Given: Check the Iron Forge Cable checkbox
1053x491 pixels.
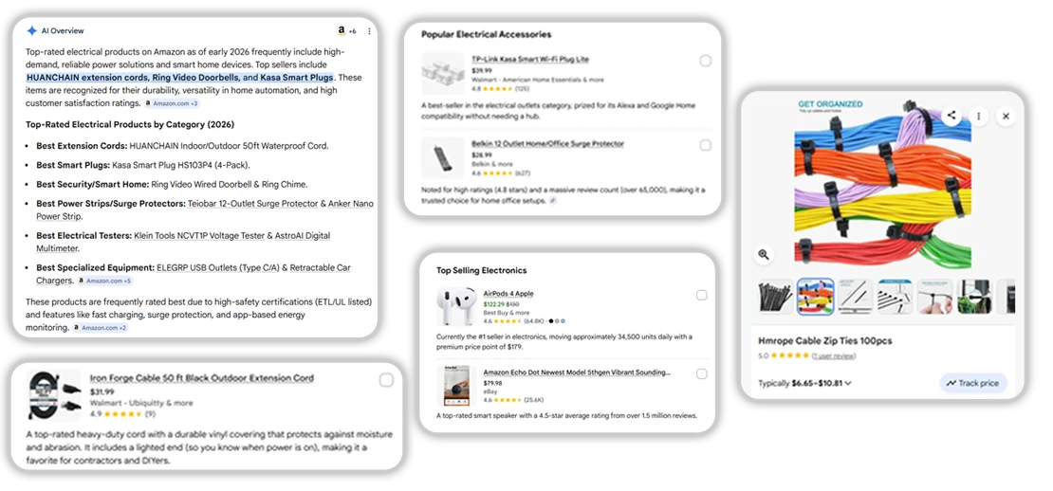Looking at the screenshot, I should (386, 380).
